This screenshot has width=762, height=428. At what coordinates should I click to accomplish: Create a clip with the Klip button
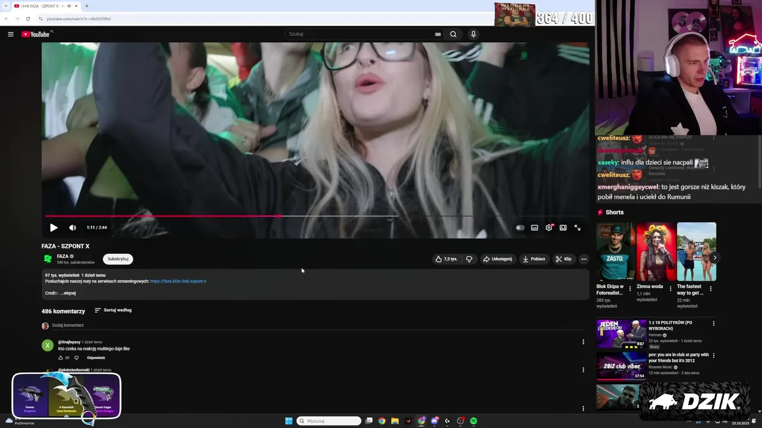click(564, 259)
